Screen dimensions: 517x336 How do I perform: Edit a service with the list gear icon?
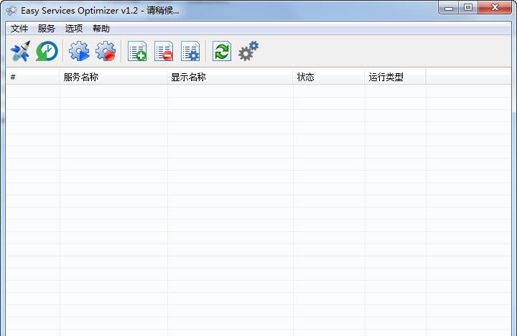pos(190,51)
